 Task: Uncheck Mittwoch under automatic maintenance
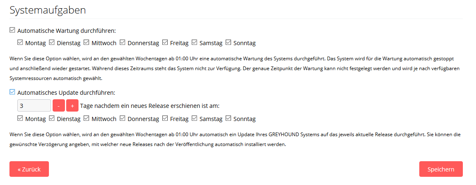click(86, 42)
